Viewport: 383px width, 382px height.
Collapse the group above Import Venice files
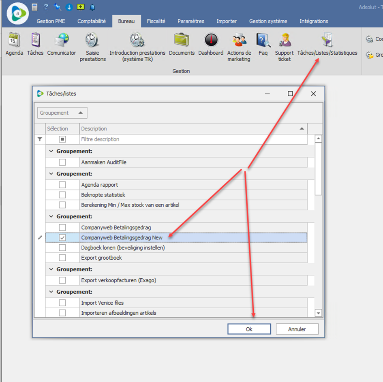point(51,292)
